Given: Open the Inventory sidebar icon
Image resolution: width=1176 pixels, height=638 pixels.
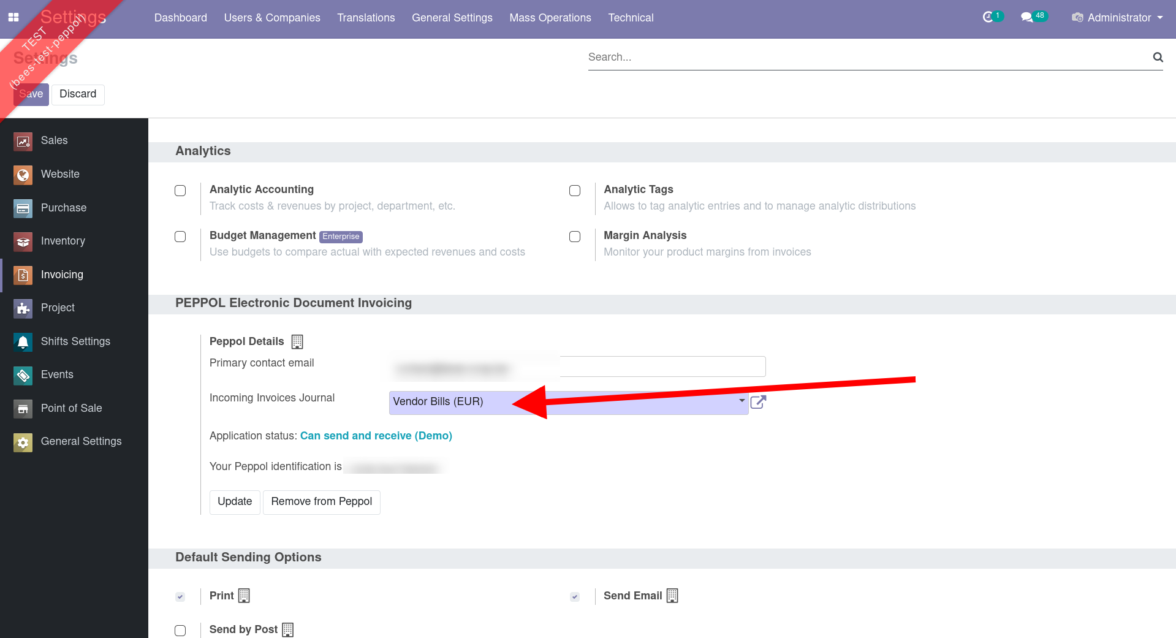Looking at the screenshot, I should pos(23,241).
